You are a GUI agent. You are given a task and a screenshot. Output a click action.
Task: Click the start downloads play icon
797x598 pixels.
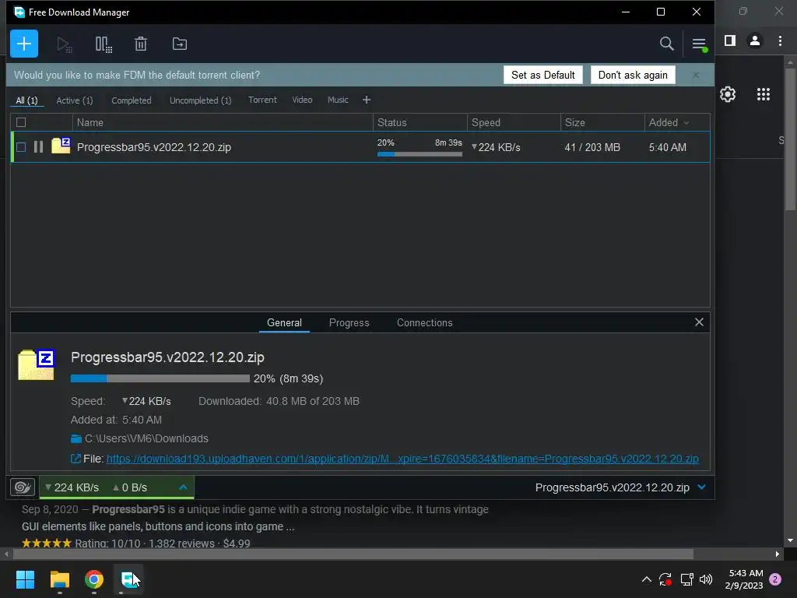[64, 44]
